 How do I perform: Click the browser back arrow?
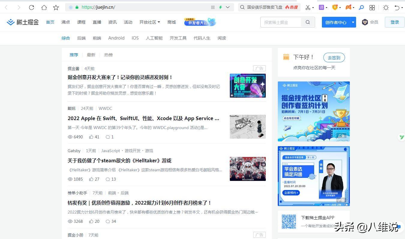click(x=7, y=7)
